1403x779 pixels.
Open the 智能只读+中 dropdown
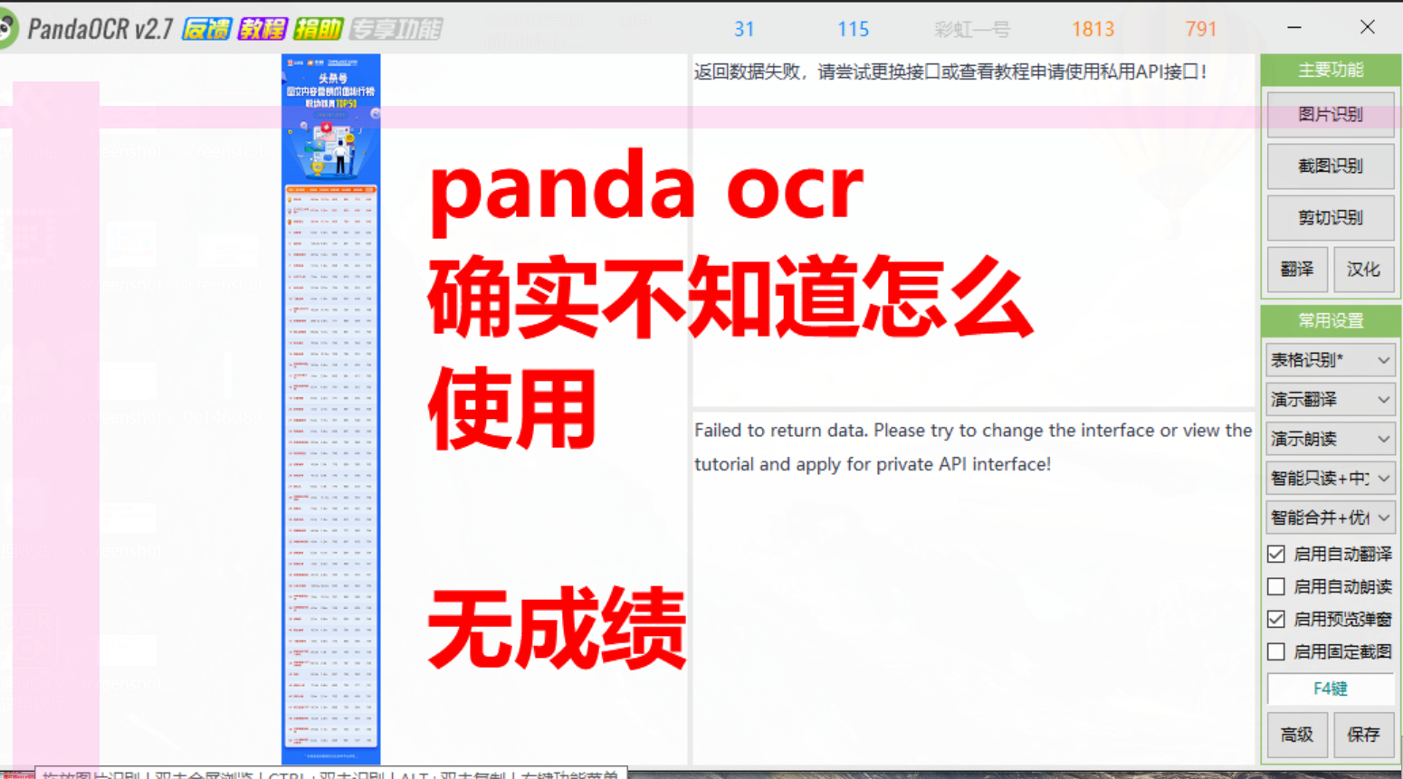click(x=1330, y=478)
